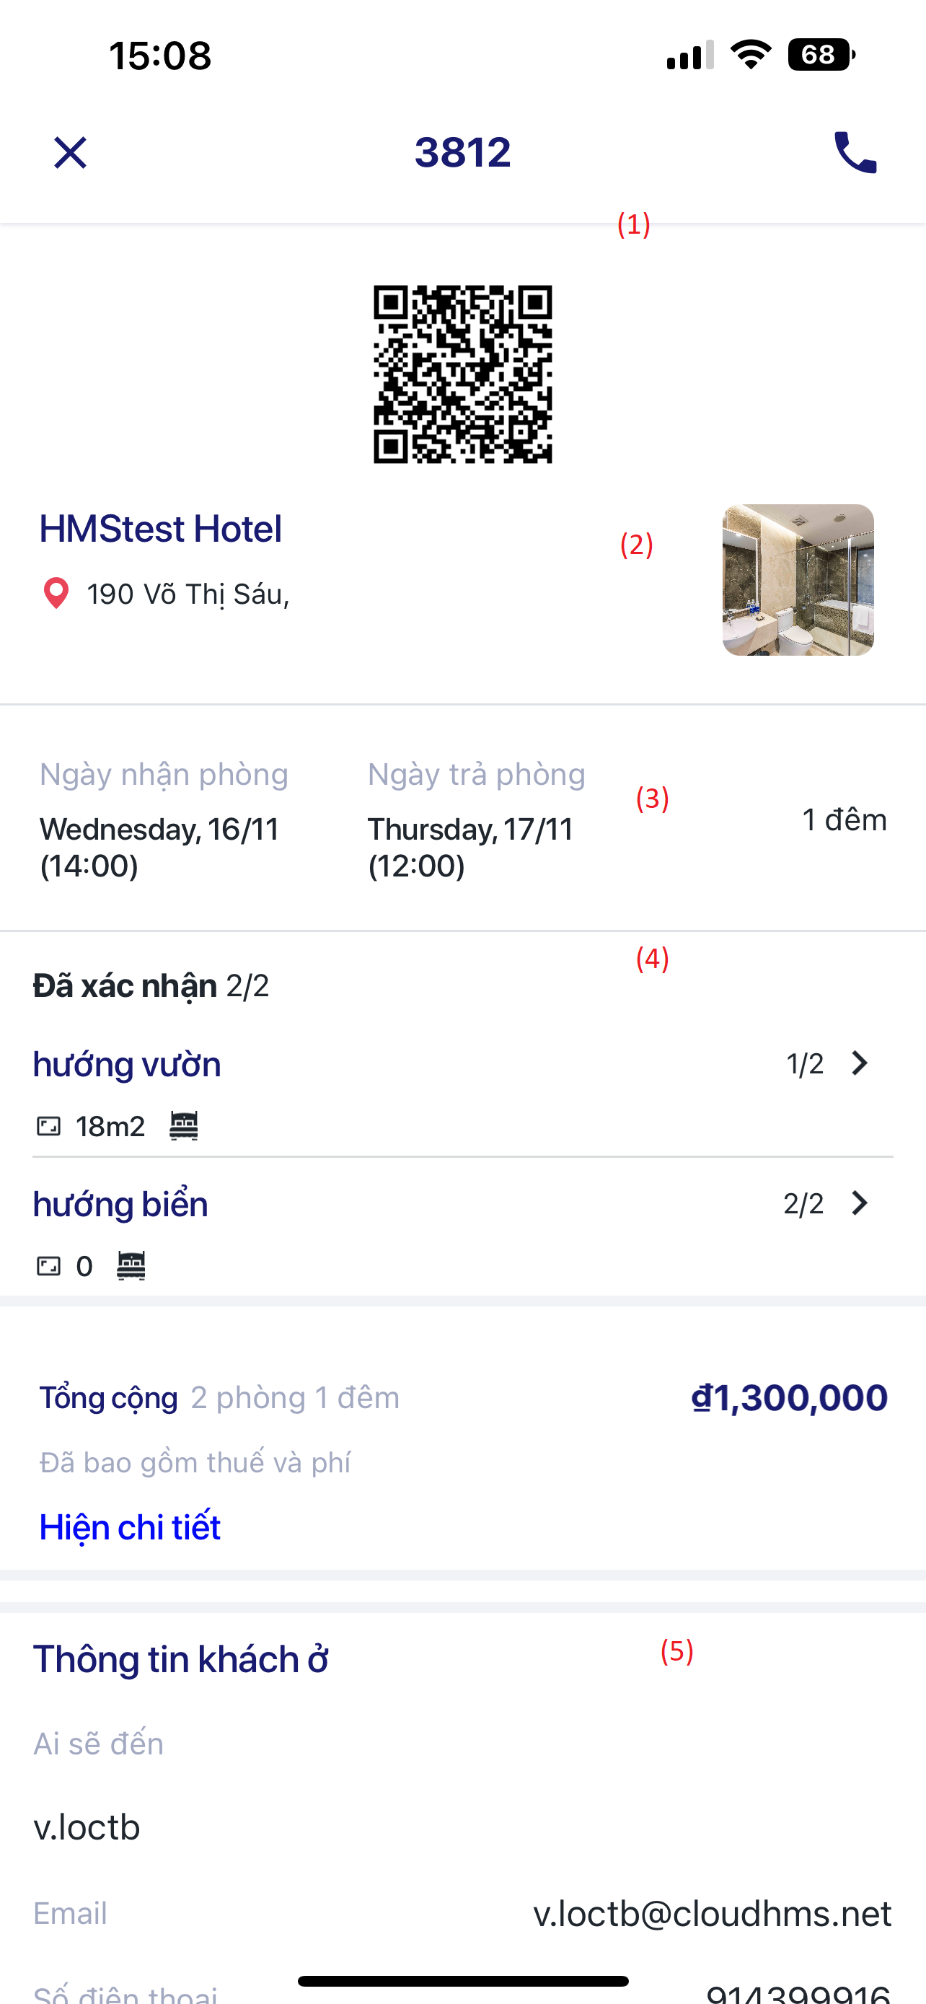Screen dimensions: 926x2004
Task: Tap the check-in date Wednesday 16/11
Action: [159, 846]
